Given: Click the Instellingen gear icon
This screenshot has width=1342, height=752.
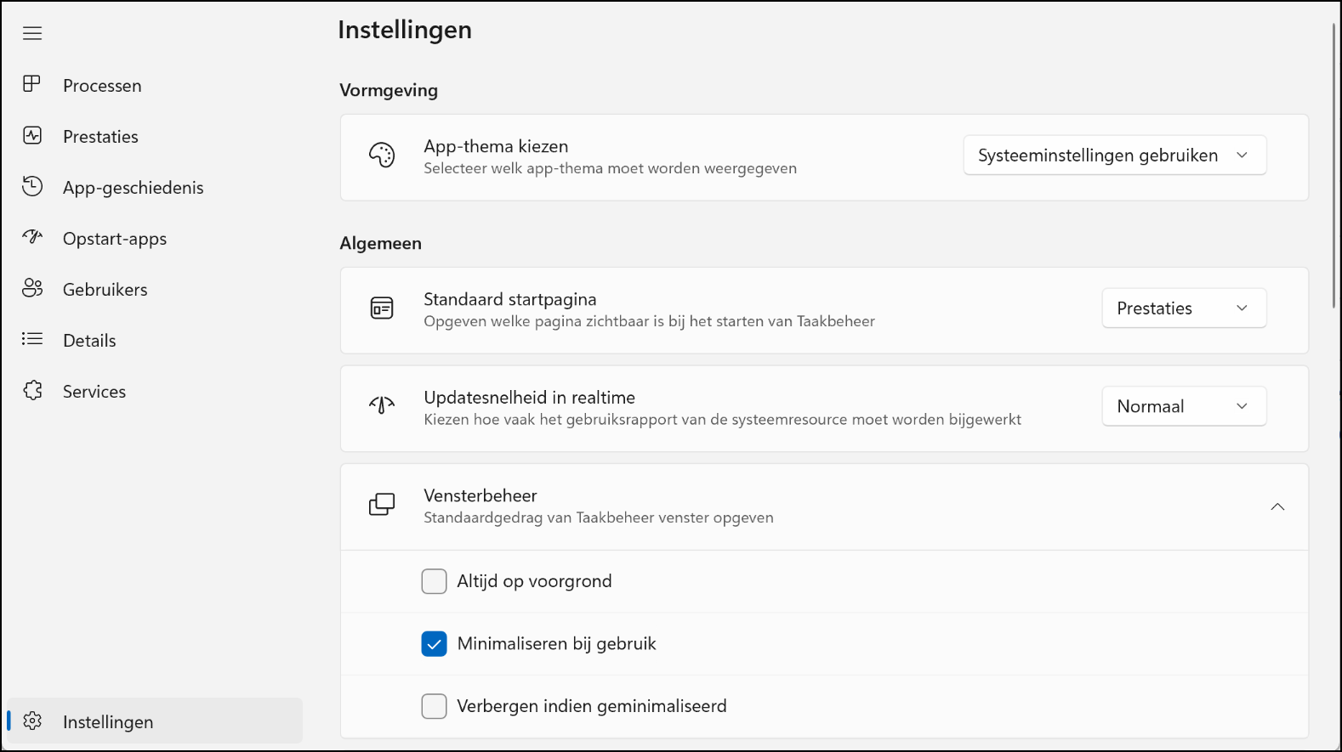Looking at the screenshot, I should 32,721.
